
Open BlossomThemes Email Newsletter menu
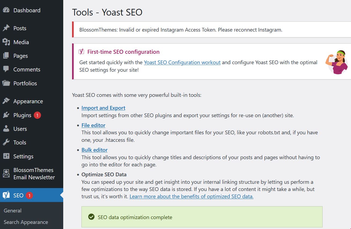point(34,174)
